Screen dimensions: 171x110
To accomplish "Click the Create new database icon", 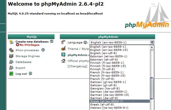I will point(11,42).
